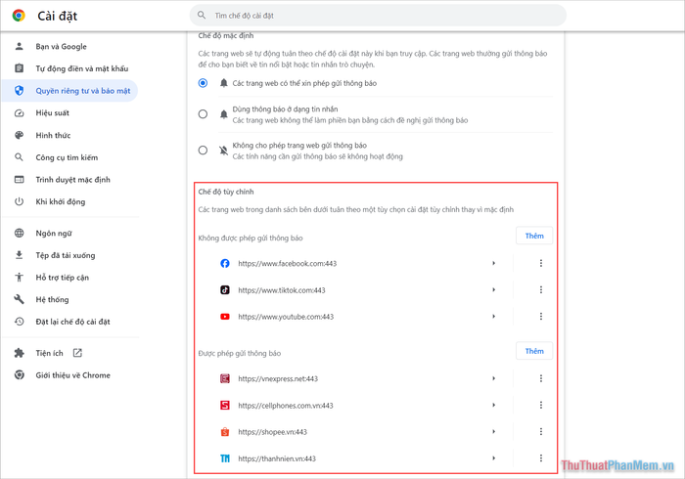Expand details arrow for cellphones.com.vn entry
The image size is (685, 479).
(493, 406)
